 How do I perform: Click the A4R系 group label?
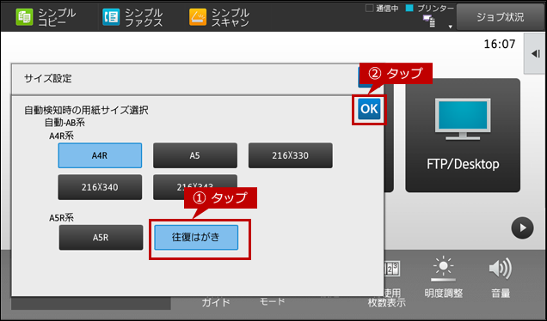61,136
